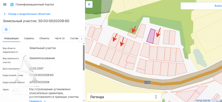Click cadastral quarter value 50:03:0020208
222x102 pixels.
click(39, 82)
